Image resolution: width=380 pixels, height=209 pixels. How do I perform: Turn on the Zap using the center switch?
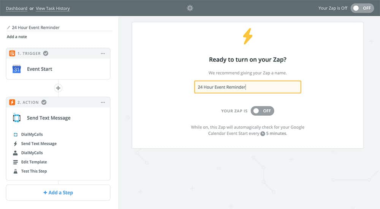tap(262, 111)
